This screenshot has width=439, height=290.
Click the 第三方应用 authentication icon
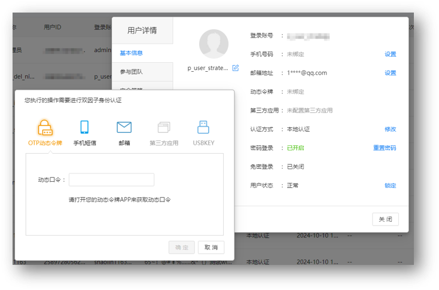[x=164, y=127]
